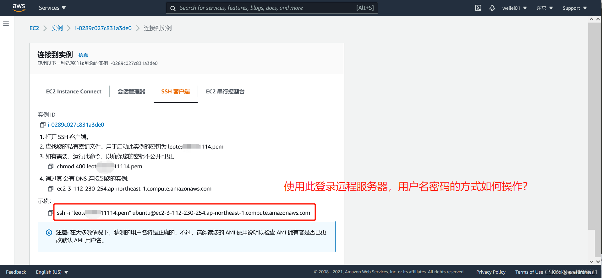
Task: Click the info icon in 注意 notice
Action: (49, 233)
